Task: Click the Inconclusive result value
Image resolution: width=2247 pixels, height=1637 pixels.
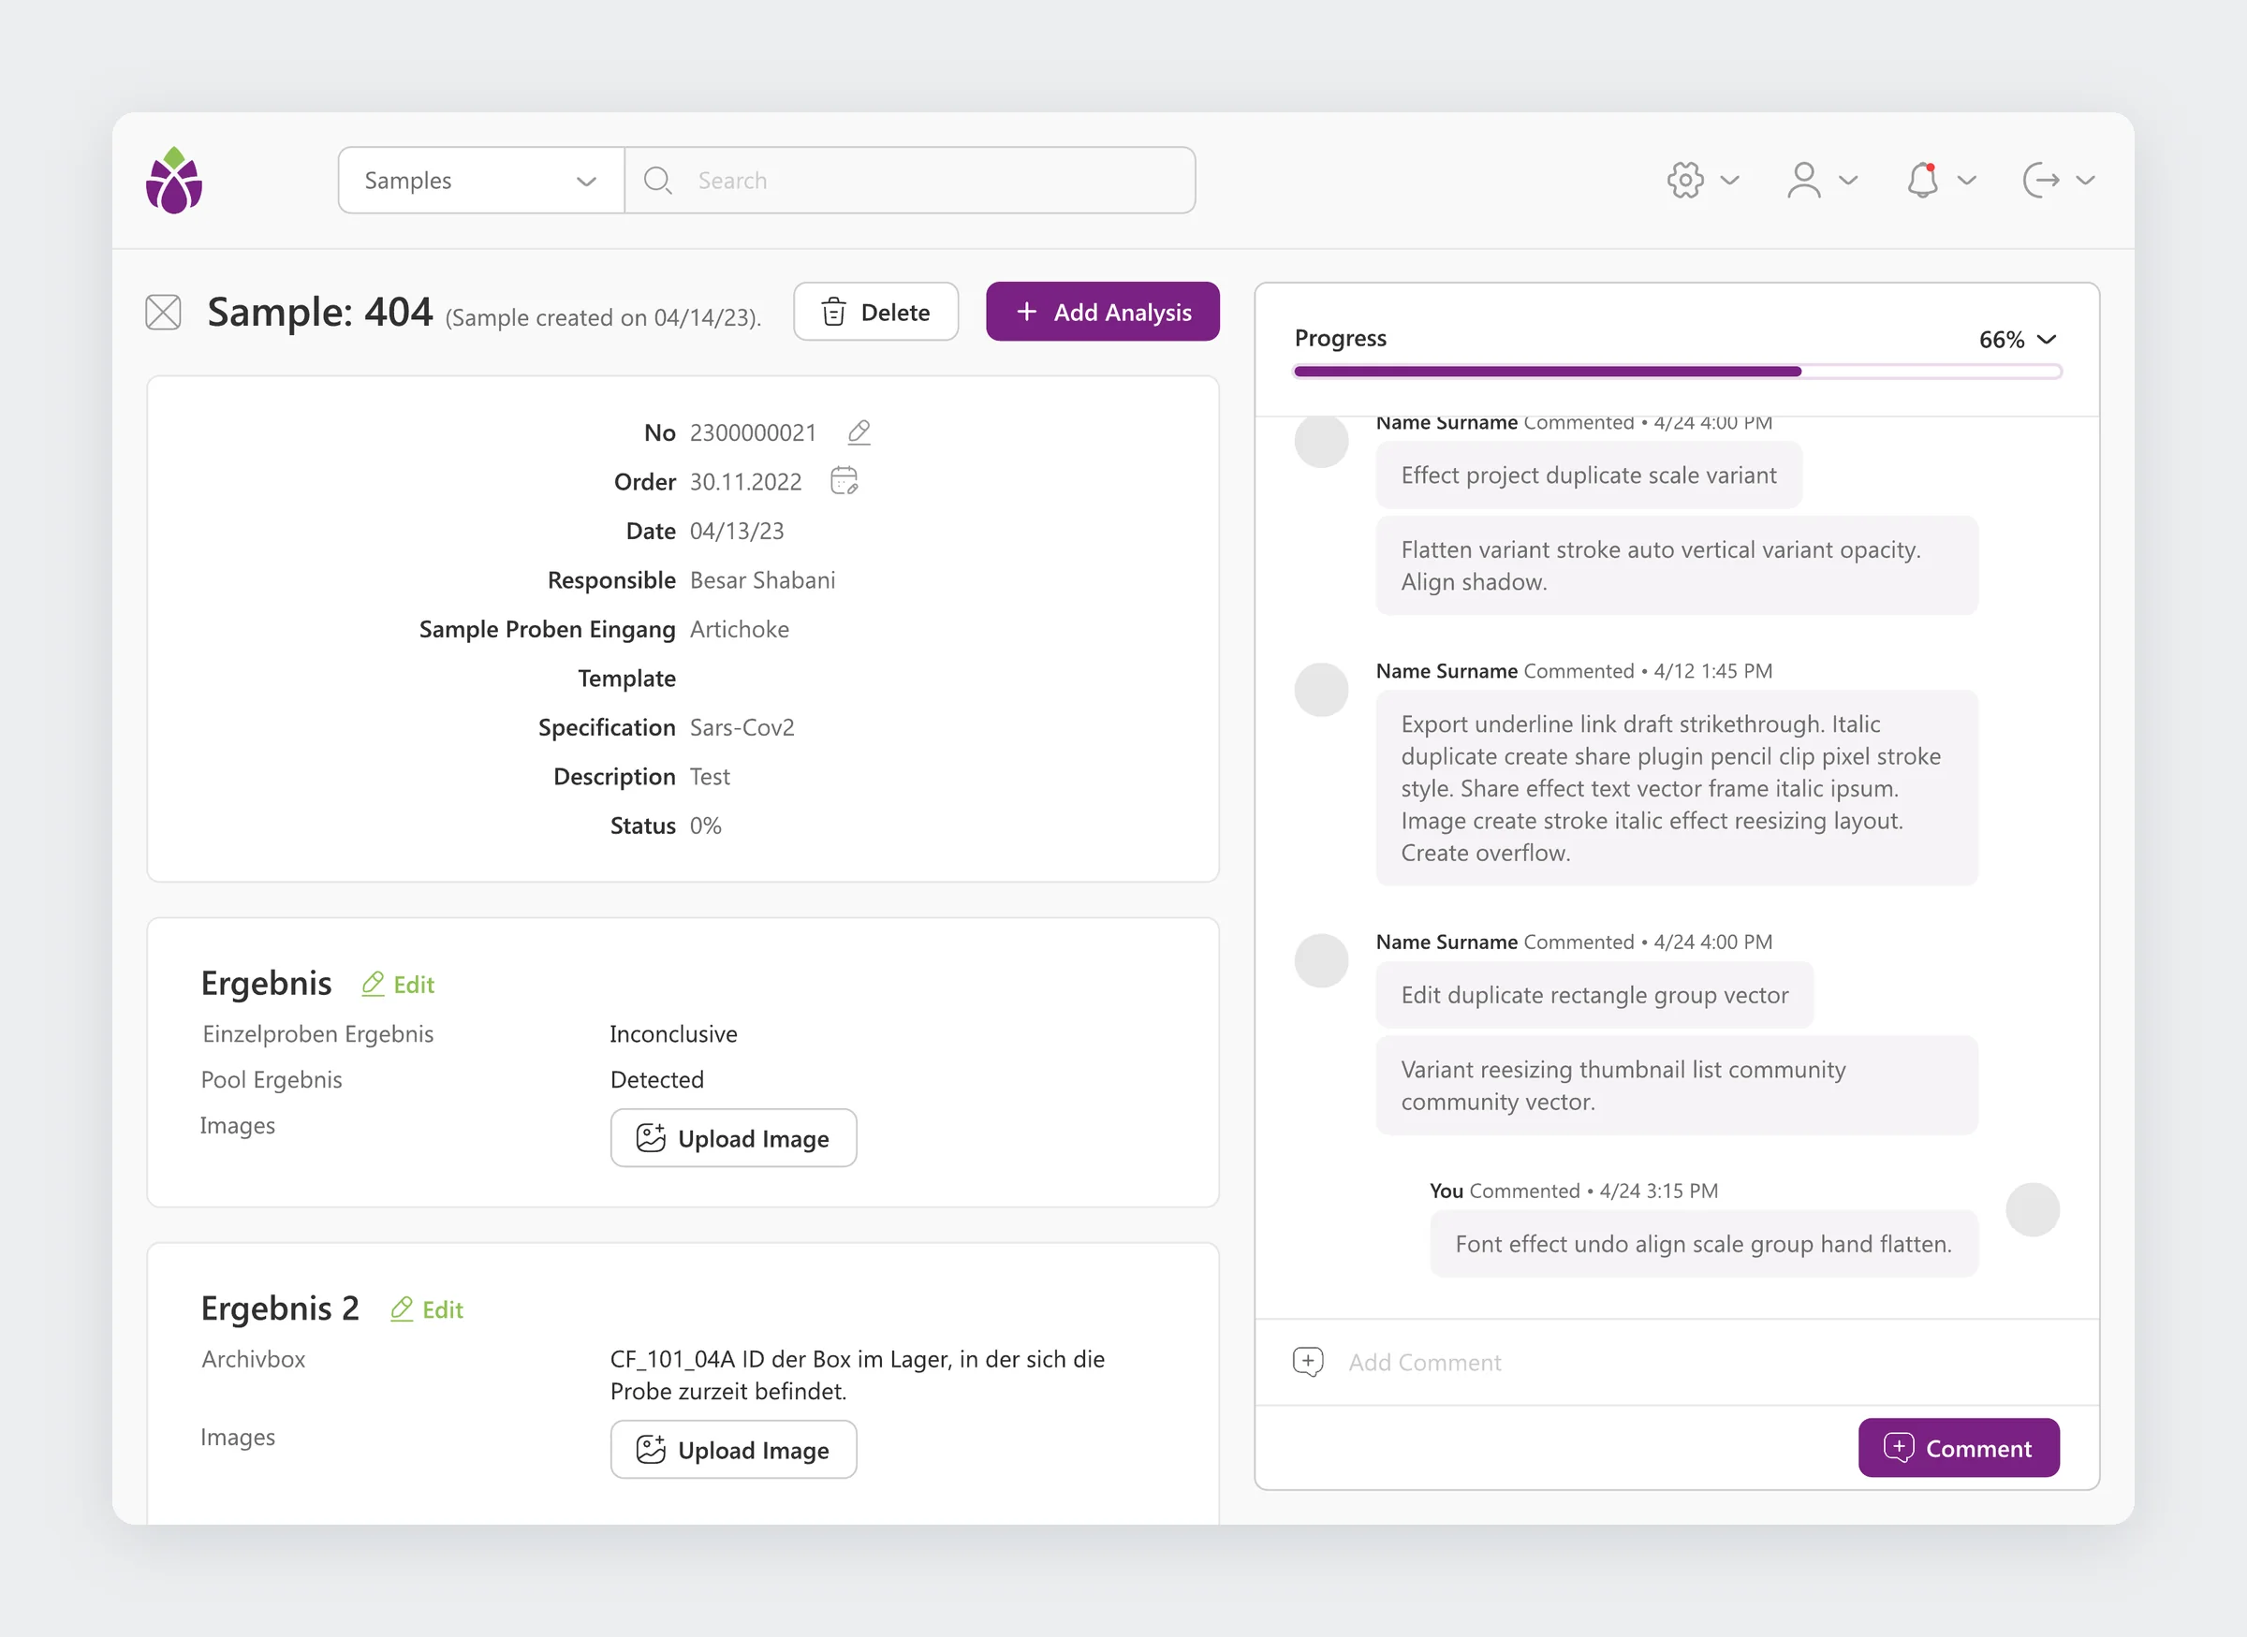Action: click(x=674, y=1033)
